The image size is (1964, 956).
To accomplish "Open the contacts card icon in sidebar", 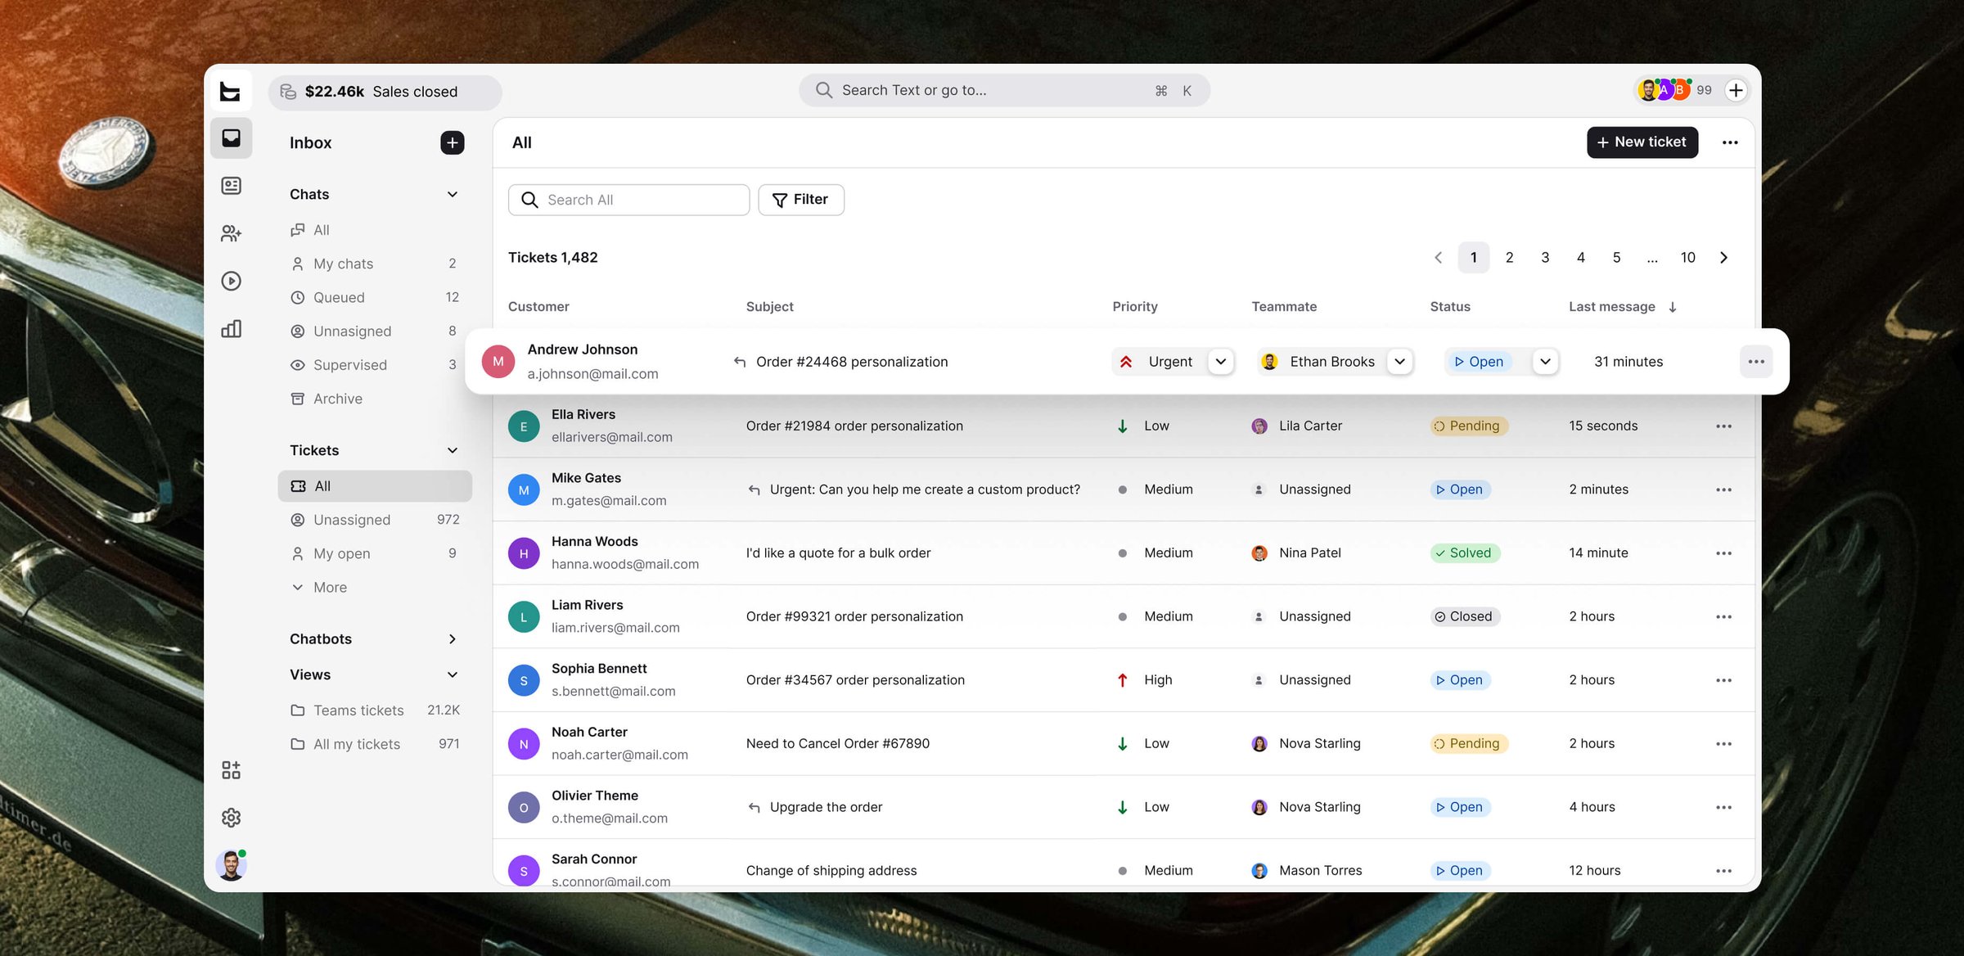I will (x=232, y=186).
